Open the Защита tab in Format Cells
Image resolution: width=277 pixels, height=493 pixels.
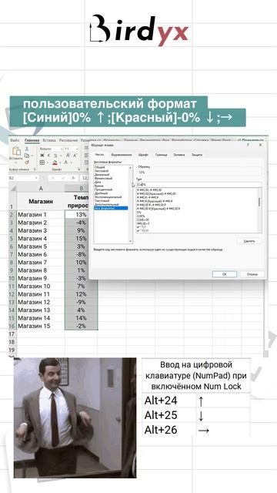197,155
